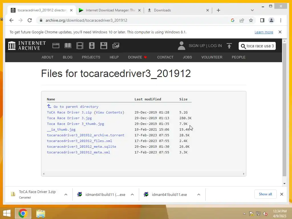Open the Windows Start button
Viewport: 292px width, 219px height.
point(7,213)
